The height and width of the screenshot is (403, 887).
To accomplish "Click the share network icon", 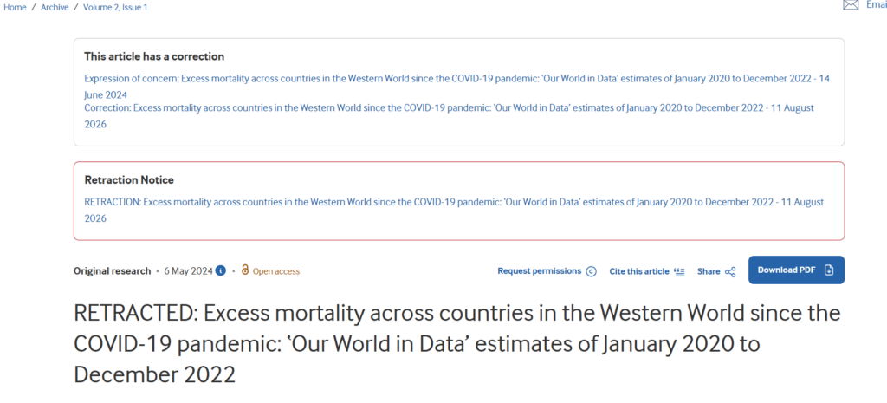I will 730,271.
